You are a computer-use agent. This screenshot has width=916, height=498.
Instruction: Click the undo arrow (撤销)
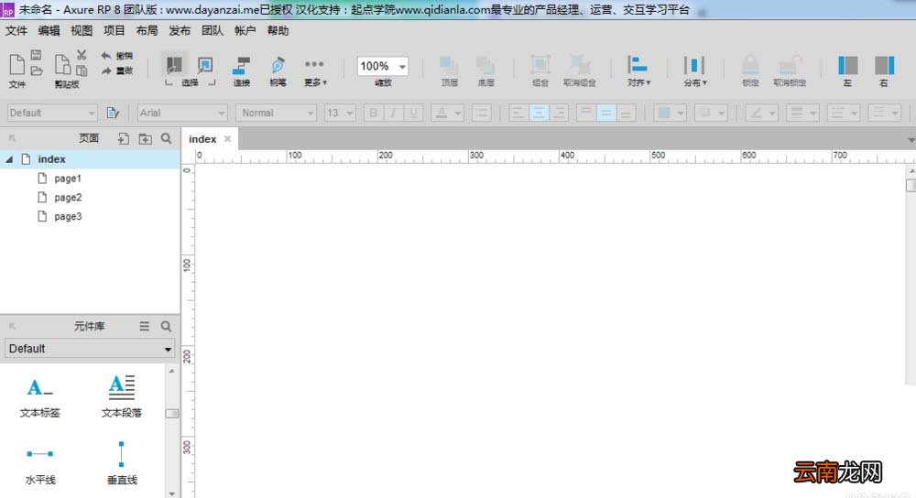point(106,56)
